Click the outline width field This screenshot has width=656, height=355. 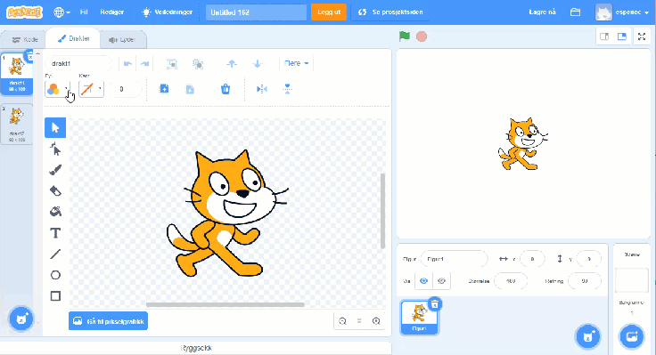click(x=125, y=89)
